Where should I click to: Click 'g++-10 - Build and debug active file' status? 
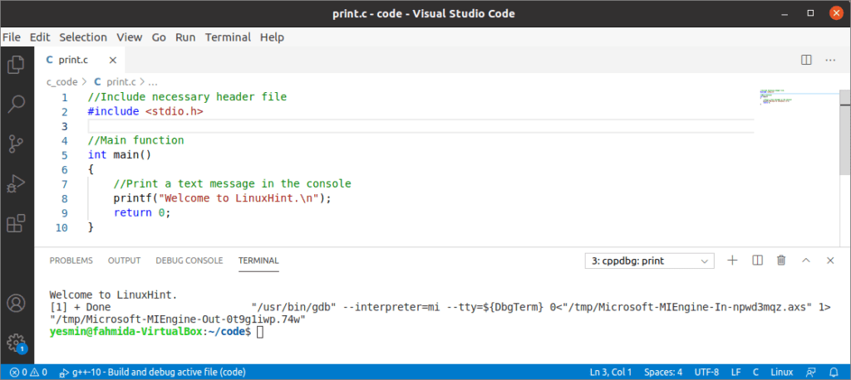coord(153,373)
